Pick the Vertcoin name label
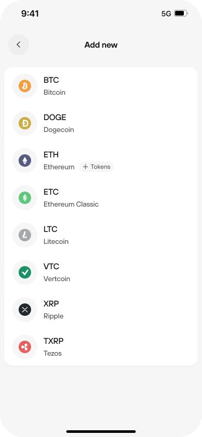The image size is (202, 437). pos(57,279)
